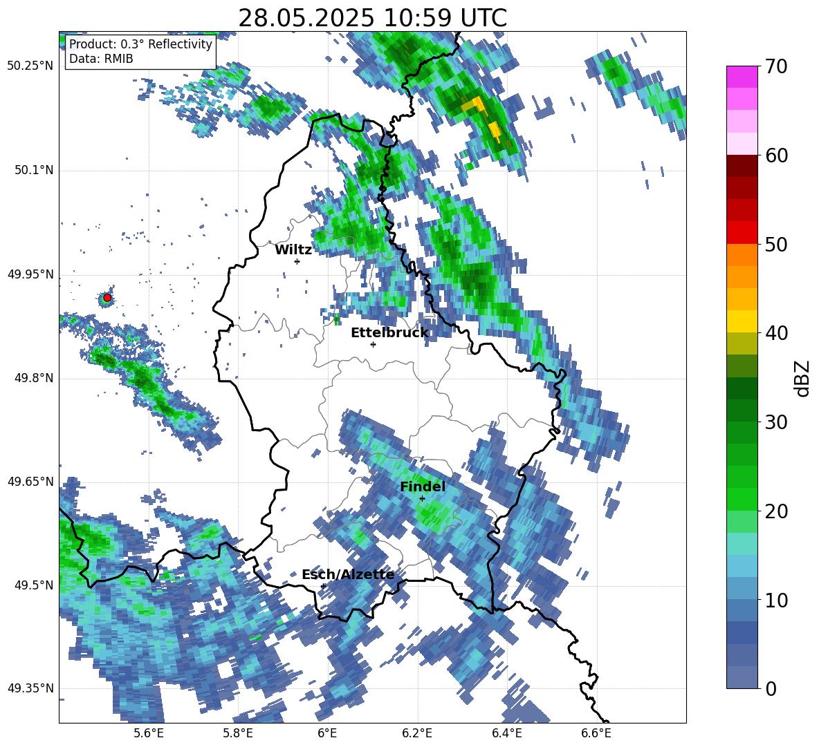Click the colorbar 50 tick label
This screenshot has width=819, height=747.
(776, 245)
